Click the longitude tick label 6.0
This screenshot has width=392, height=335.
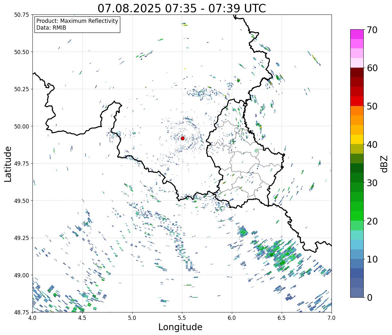[x=232, y=318]
